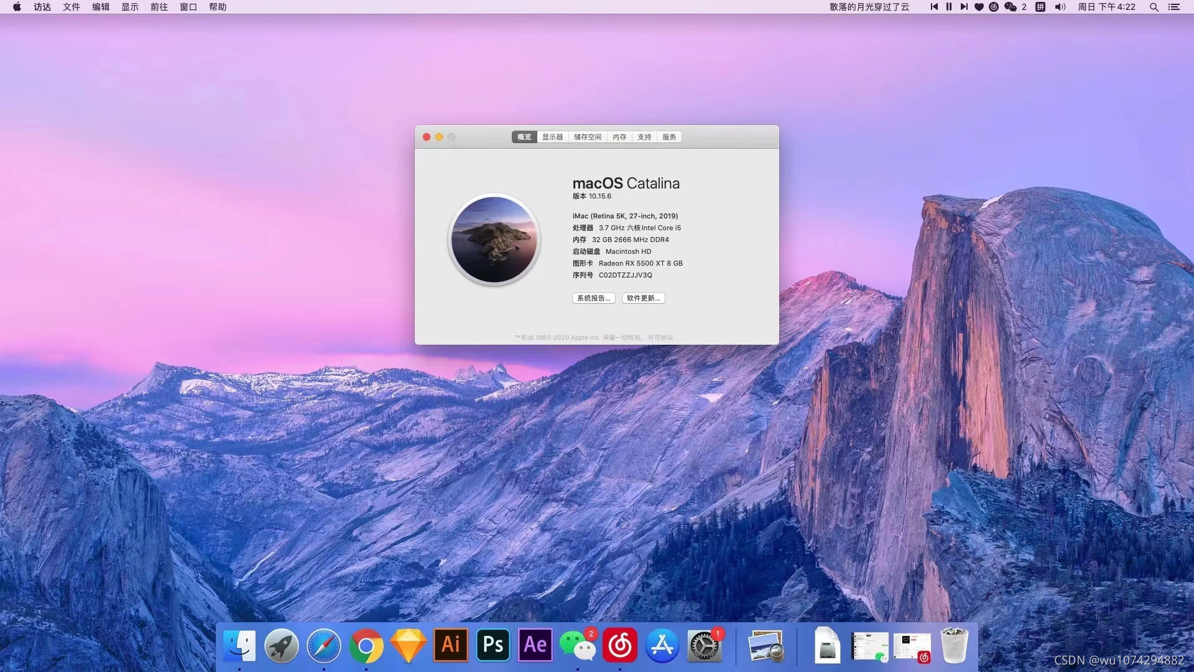Open Preview app in the Dock
1194x672 pixels.
pos(766,645)
